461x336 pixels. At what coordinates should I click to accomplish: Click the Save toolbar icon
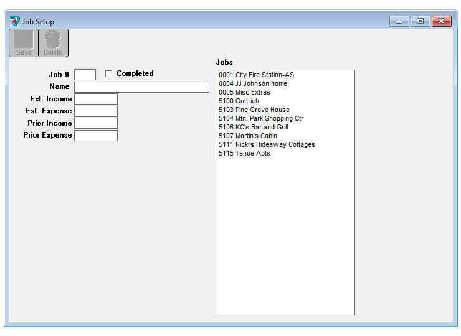[24, 42]
